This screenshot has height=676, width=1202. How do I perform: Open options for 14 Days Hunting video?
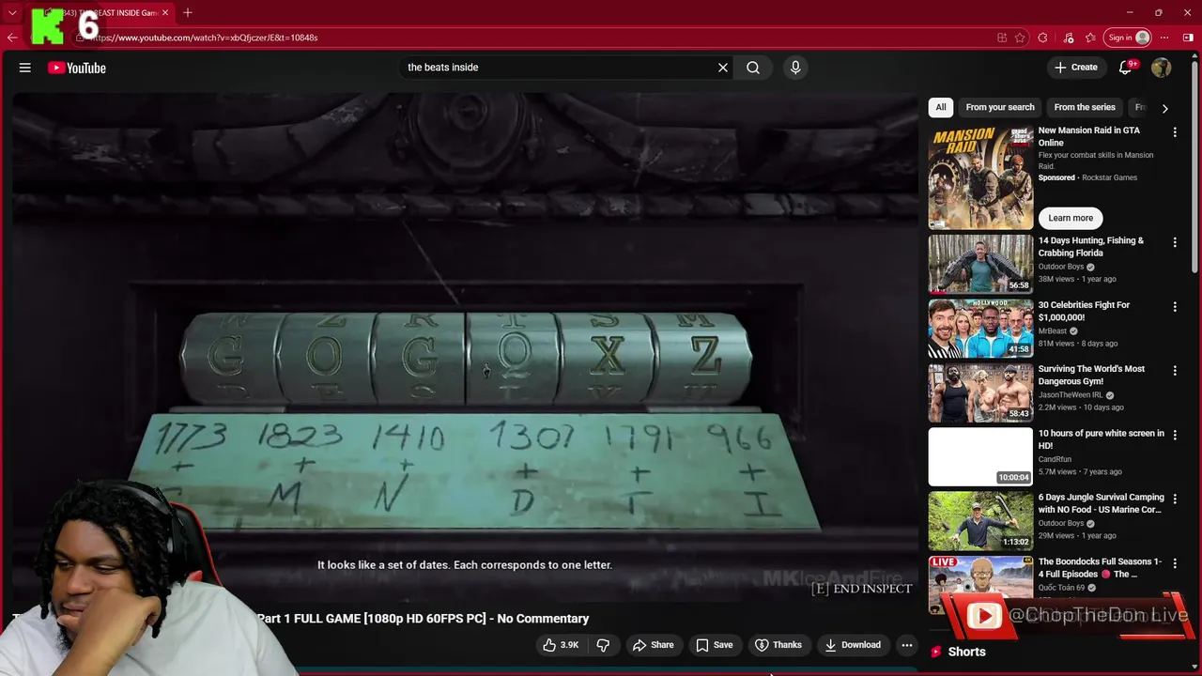1175,242
